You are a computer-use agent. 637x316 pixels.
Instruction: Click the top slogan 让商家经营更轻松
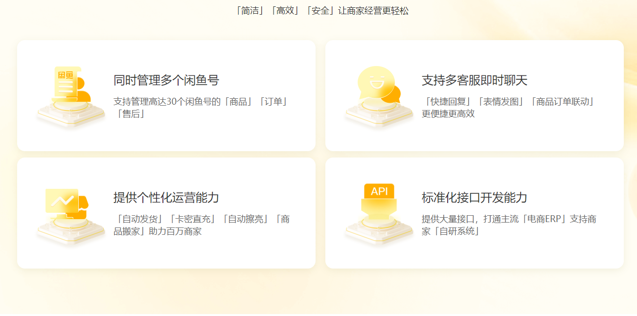click(x=373, y=11)
